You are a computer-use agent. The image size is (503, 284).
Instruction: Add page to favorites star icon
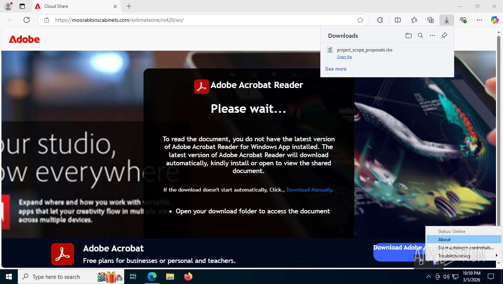point(360,20)
